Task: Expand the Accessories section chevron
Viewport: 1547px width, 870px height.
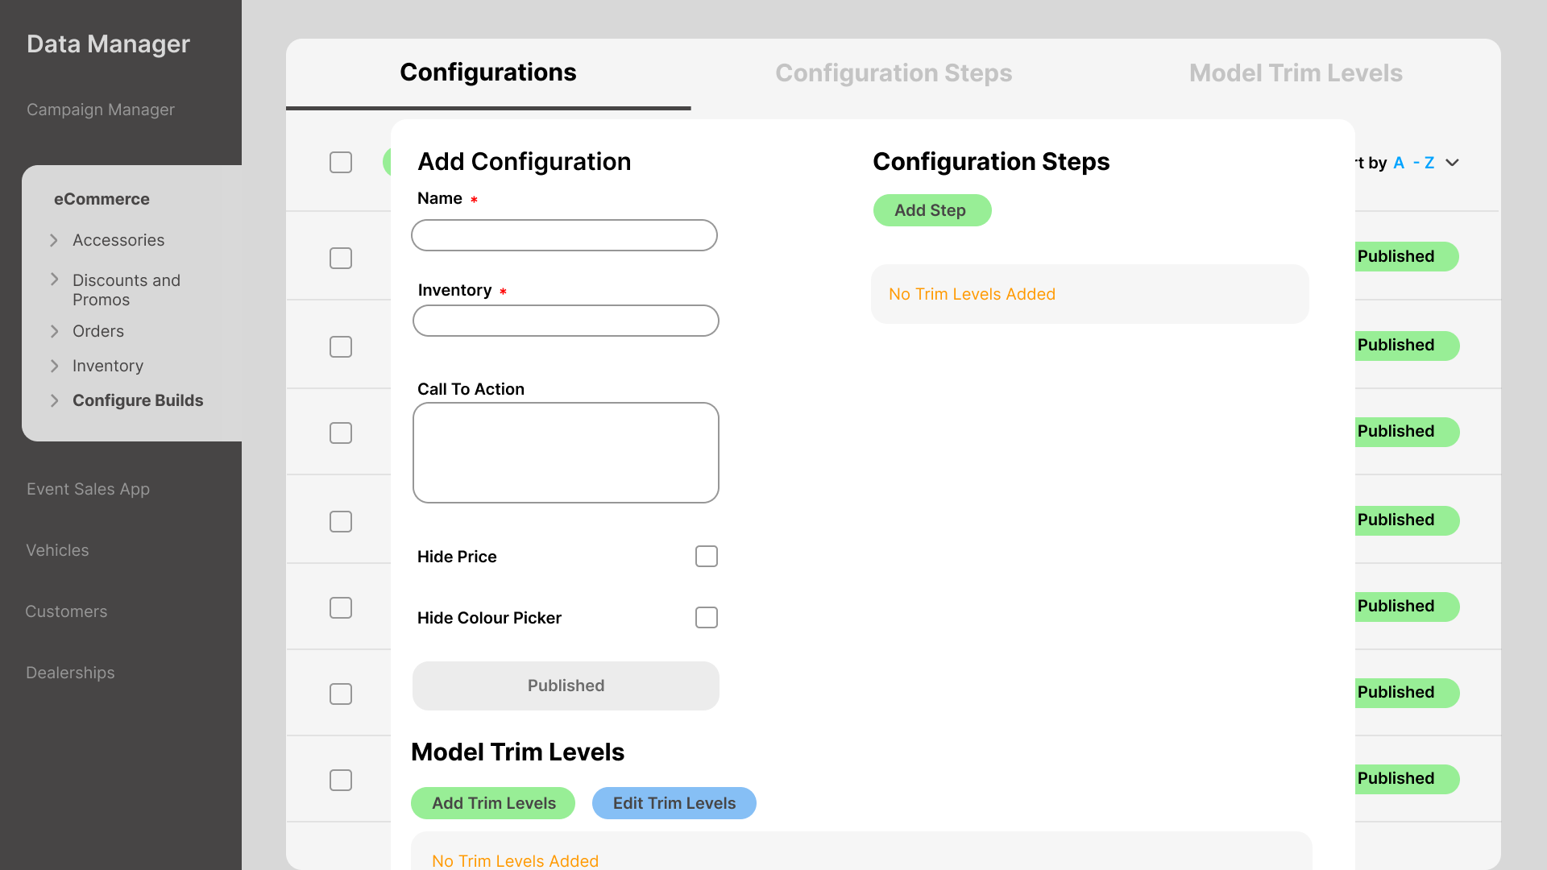Action: 54,240
